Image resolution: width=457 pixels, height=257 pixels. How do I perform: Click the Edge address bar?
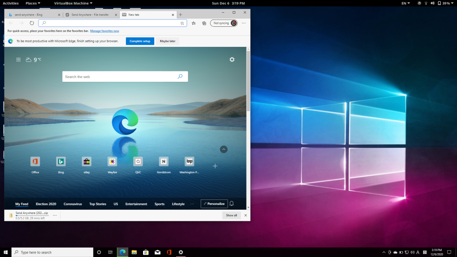[x=112, y=23]
